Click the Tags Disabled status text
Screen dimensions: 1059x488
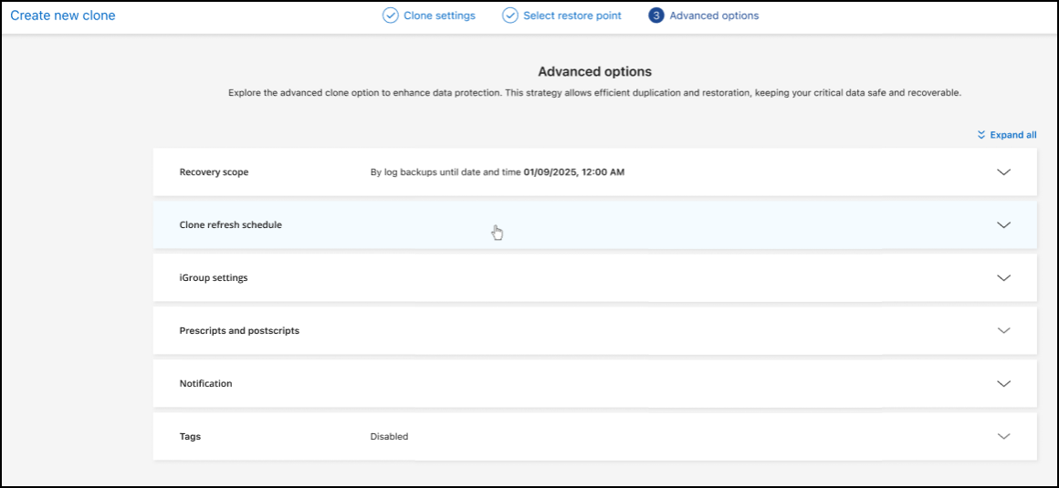(389, 437)
